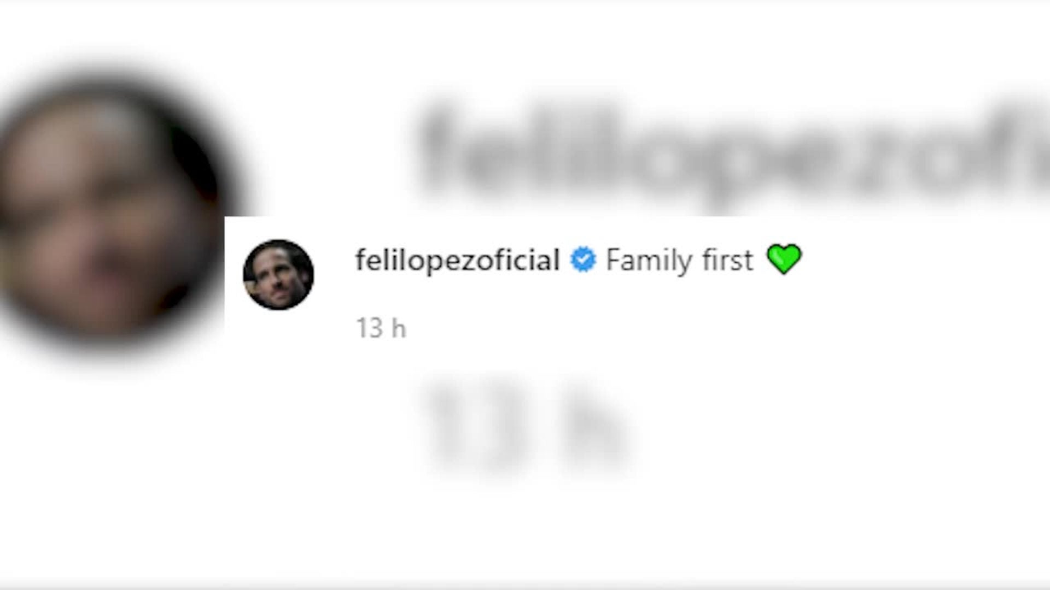1050x590 pixels.
Task: Open the felilopezoficial username link
Action: point(457,259)
